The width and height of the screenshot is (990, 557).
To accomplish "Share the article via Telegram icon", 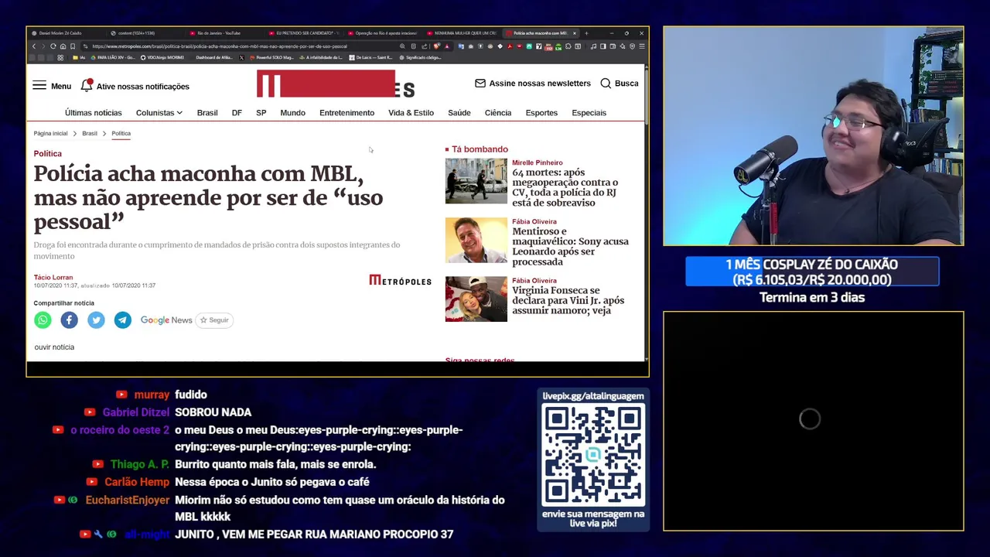I will click(x=123, y=320).
